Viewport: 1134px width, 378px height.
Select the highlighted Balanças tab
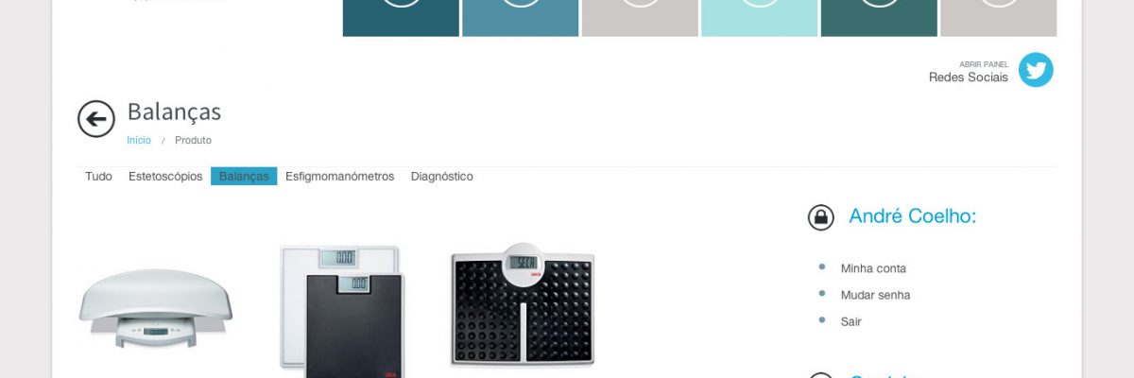(x=244, y=177)
